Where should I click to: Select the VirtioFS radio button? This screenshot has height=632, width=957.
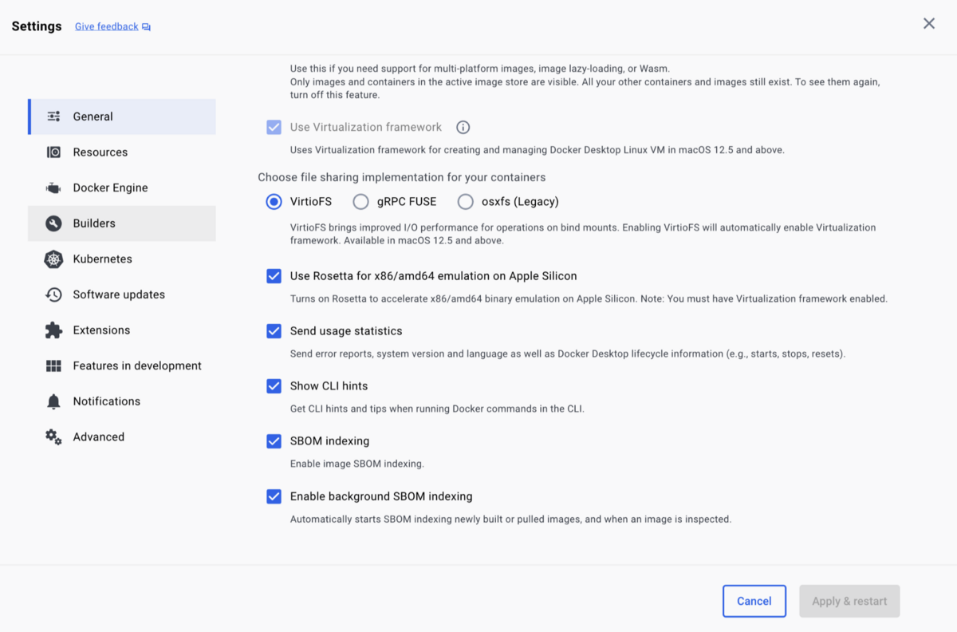click(274, 202)
